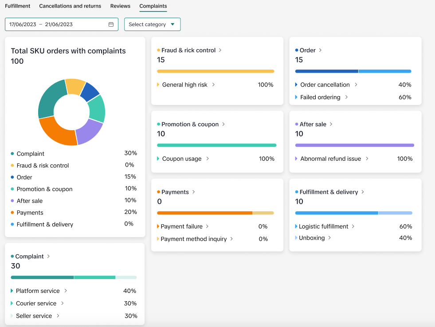The image size is (435, 327).
Task: Click chevron beside After sale heading
Action: click(x=331, y=125)
